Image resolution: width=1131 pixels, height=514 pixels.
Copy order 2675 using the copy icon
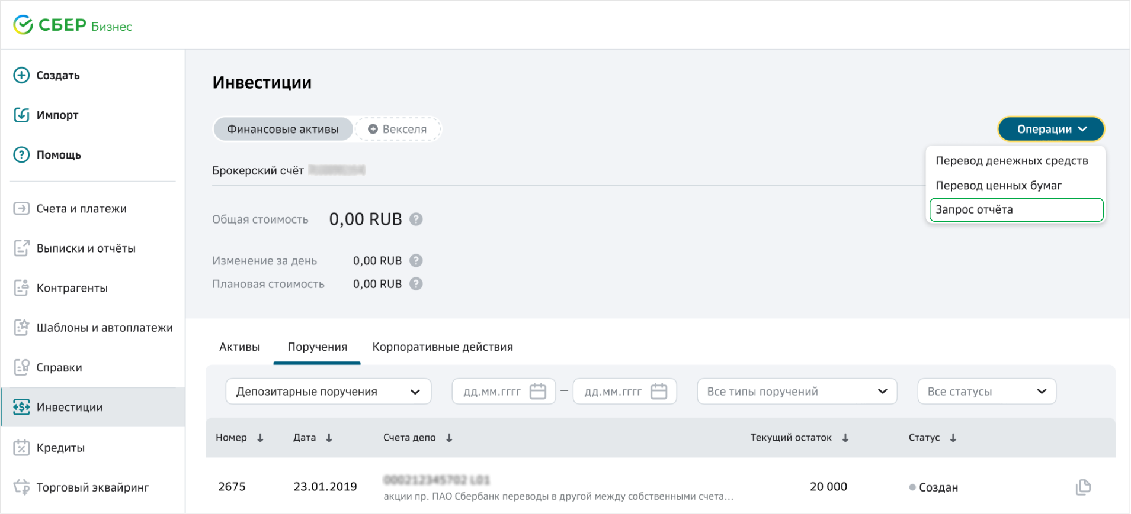pos(1083,487)
